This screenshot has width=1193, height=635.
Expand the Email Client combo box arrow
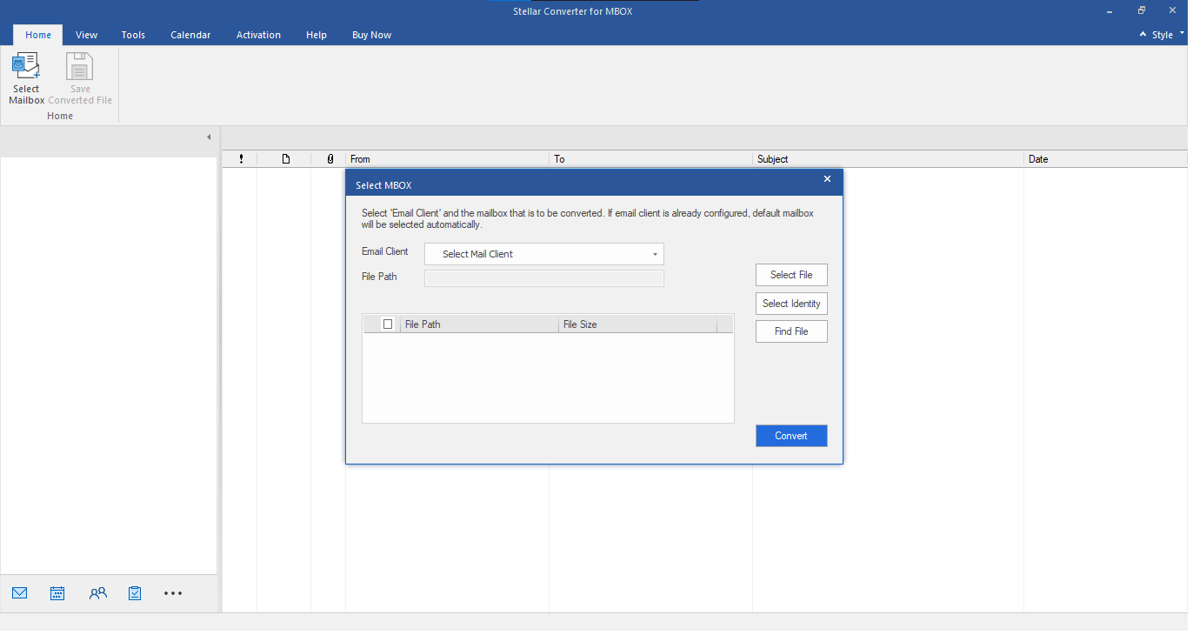(655, 253)
